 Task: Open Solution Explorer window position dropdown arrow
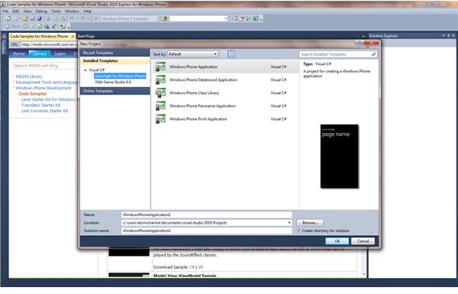point(443,36)
